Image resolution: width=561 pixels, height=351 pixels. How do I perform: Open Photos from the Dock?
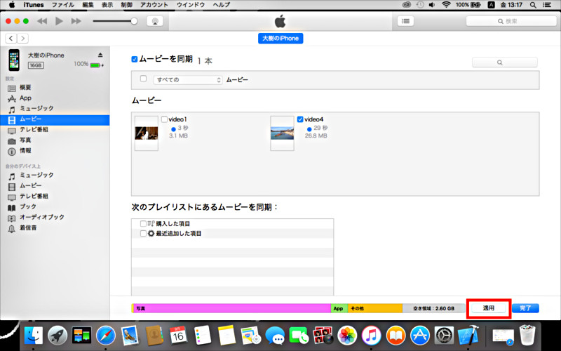pos(347,336)
